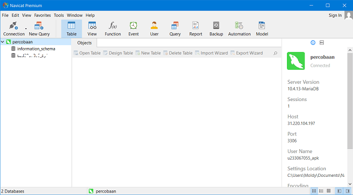Select the percobaan connection in the tree
This screenshot has height=195, width=353.
[22, 42]
